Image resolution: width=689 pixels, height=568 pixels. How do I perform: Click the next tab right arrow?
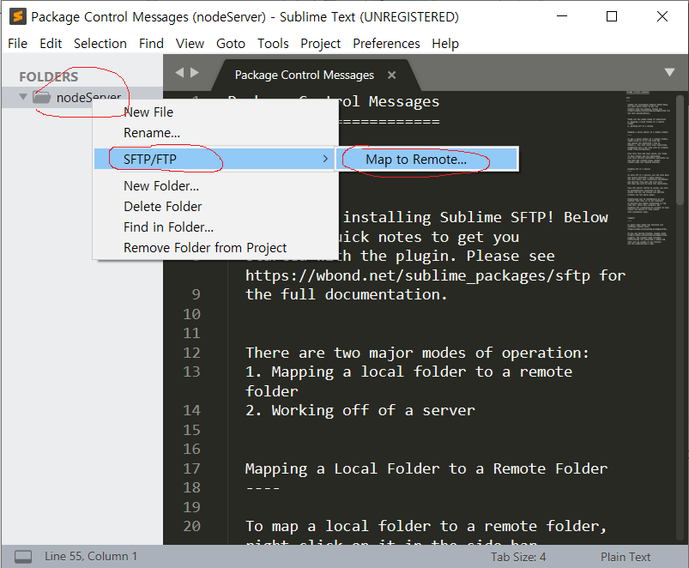click(194, 72)
